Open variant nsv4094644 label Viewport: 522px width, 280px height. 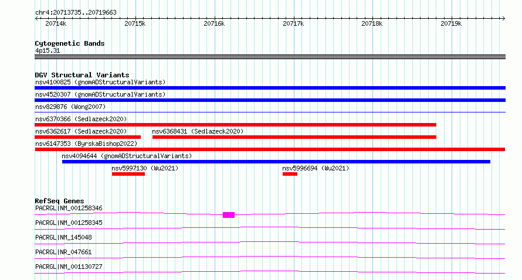pos(127,156)
